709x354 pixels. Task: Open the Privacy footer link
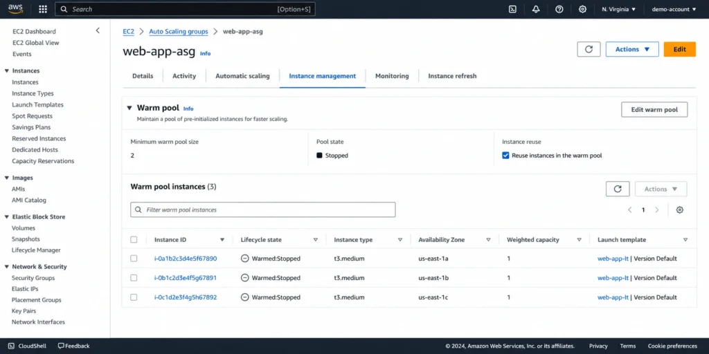[x=598, y=346]
